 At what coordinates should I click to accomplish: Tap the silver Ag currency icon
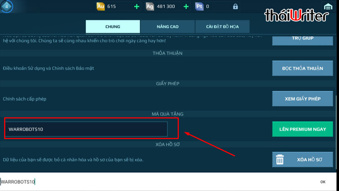150,6
